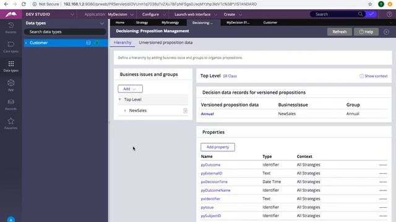The height and width of the screenshot is (222, 396).
Task: Open the Case types sidebar panel
Action: pos(11,47)
